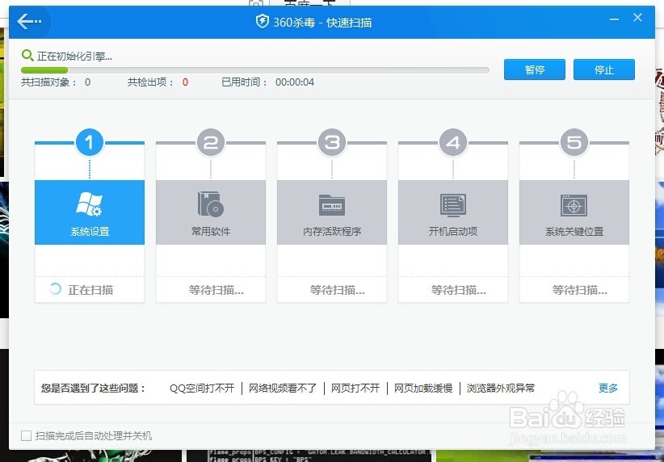Select the 内存活跃程序 folder icon

coord(331,205)
